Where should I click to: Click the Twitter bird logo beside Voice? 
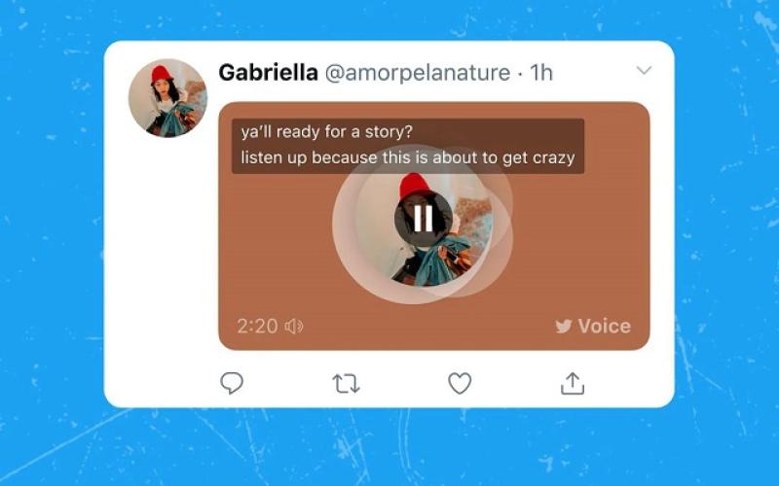coord(564,327)
